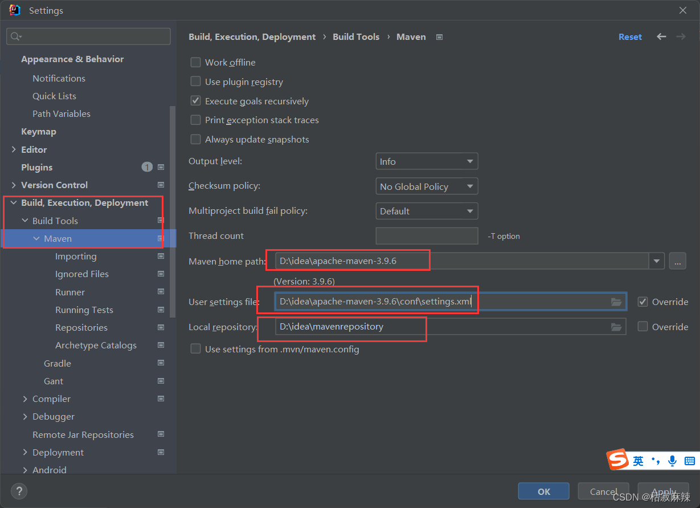Viewport: 700px width, 508px height.
Task: Uncheck Override for User settings file
Action: (642, 302)
